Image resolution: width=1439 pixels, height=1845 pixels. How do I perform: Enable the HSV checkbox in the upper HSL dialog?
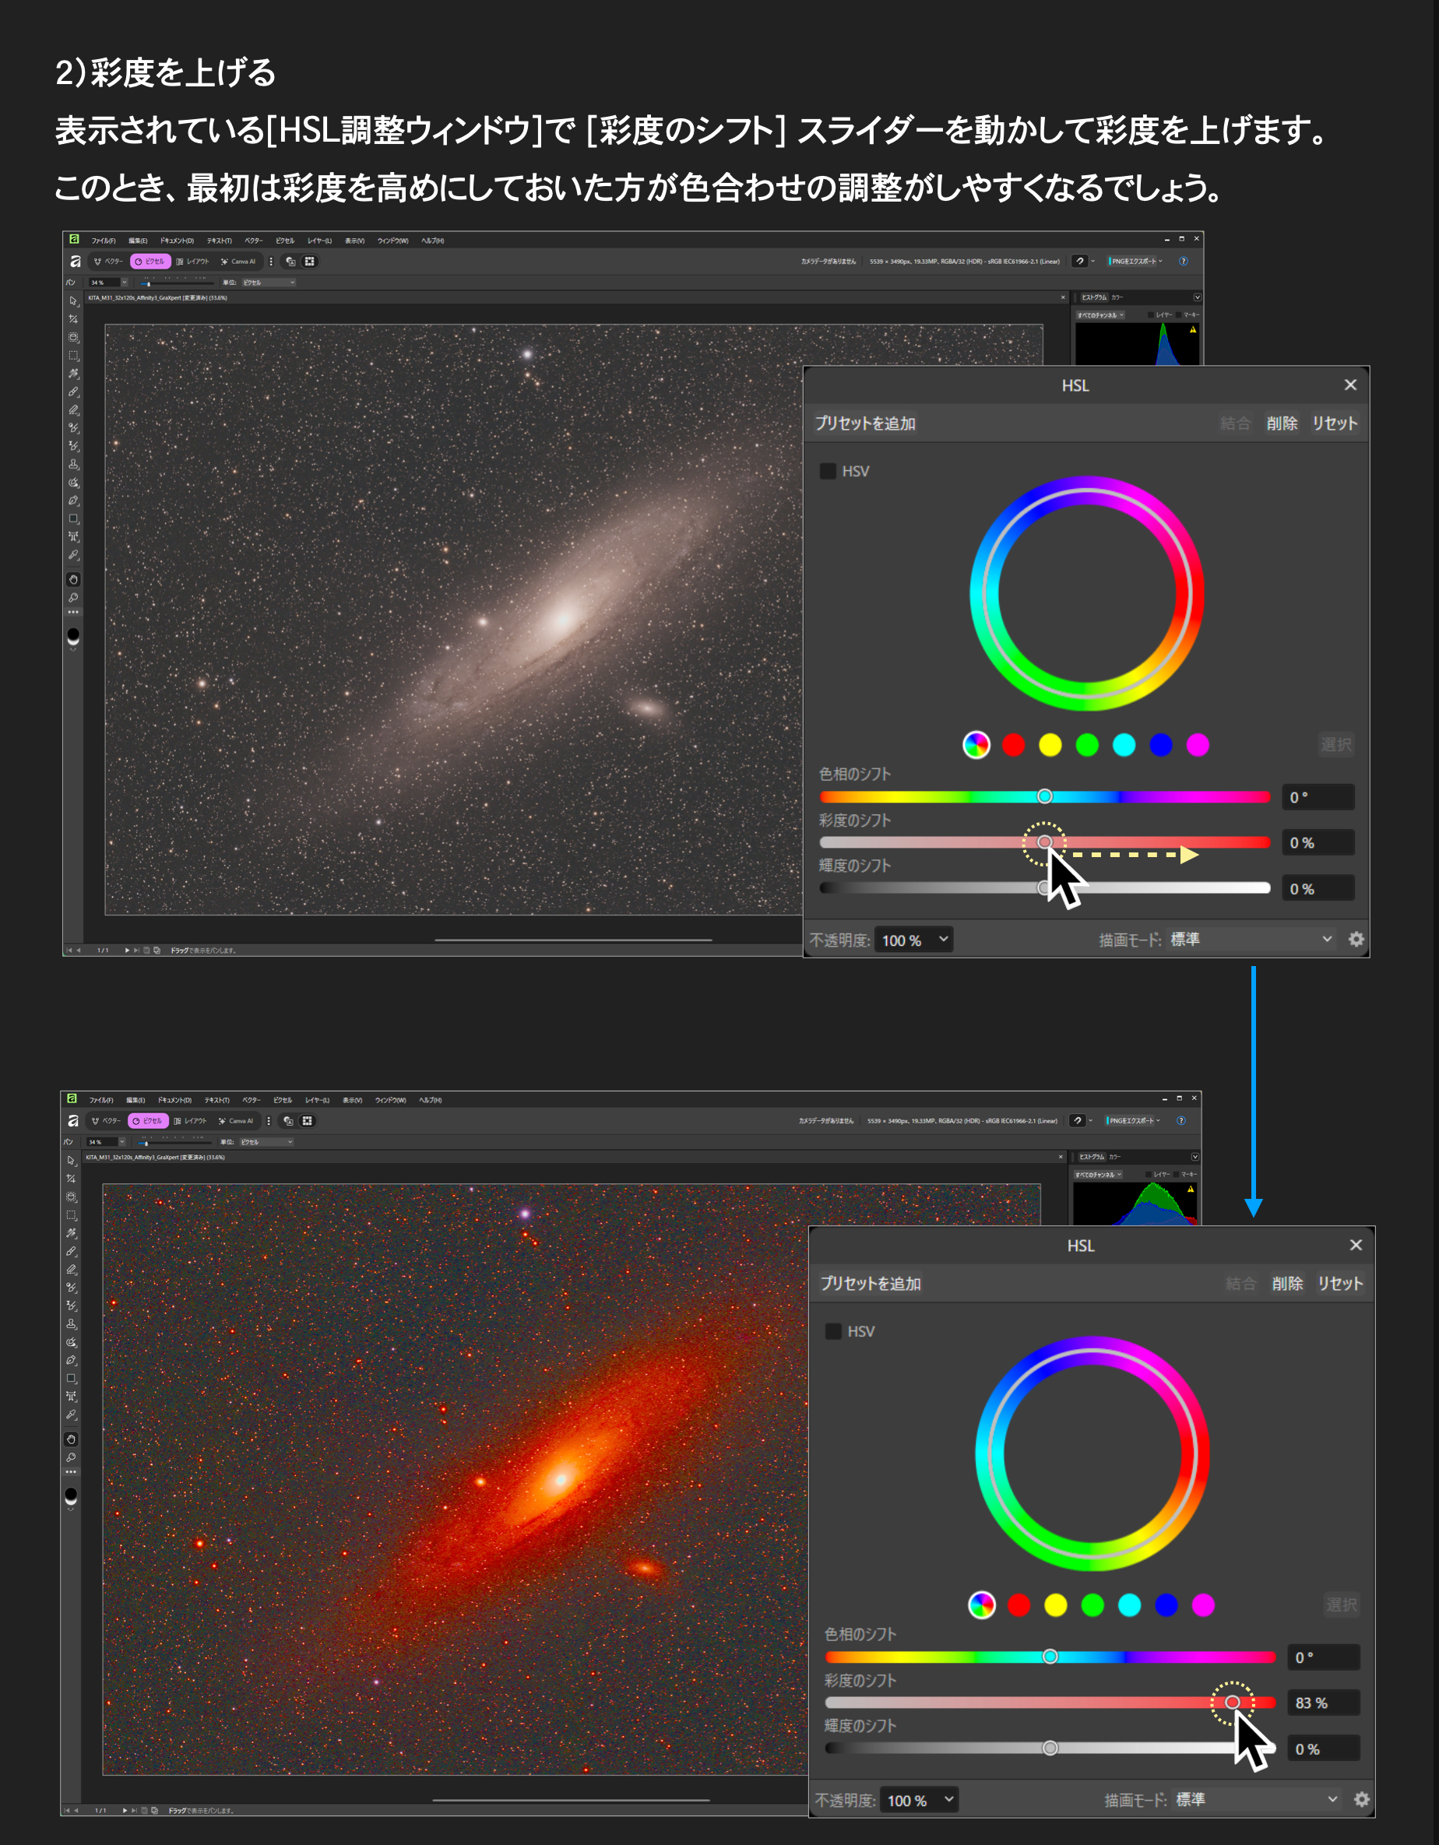tap(828, 472)
